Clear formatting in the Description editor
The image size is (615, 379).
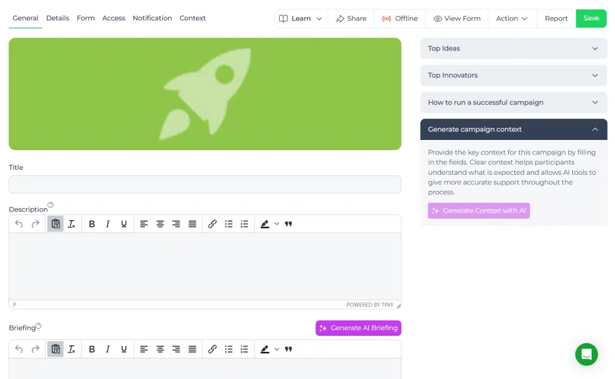click(x=71, y=224)
